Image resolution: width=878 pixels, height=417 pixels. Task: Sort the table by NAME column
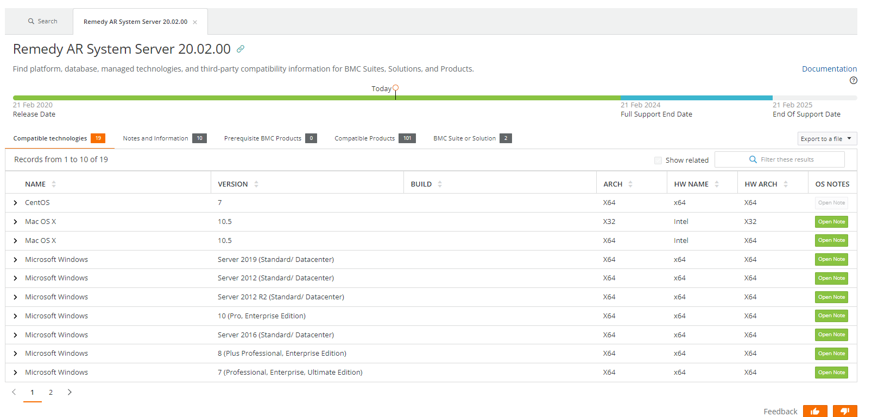pos(54,184)
